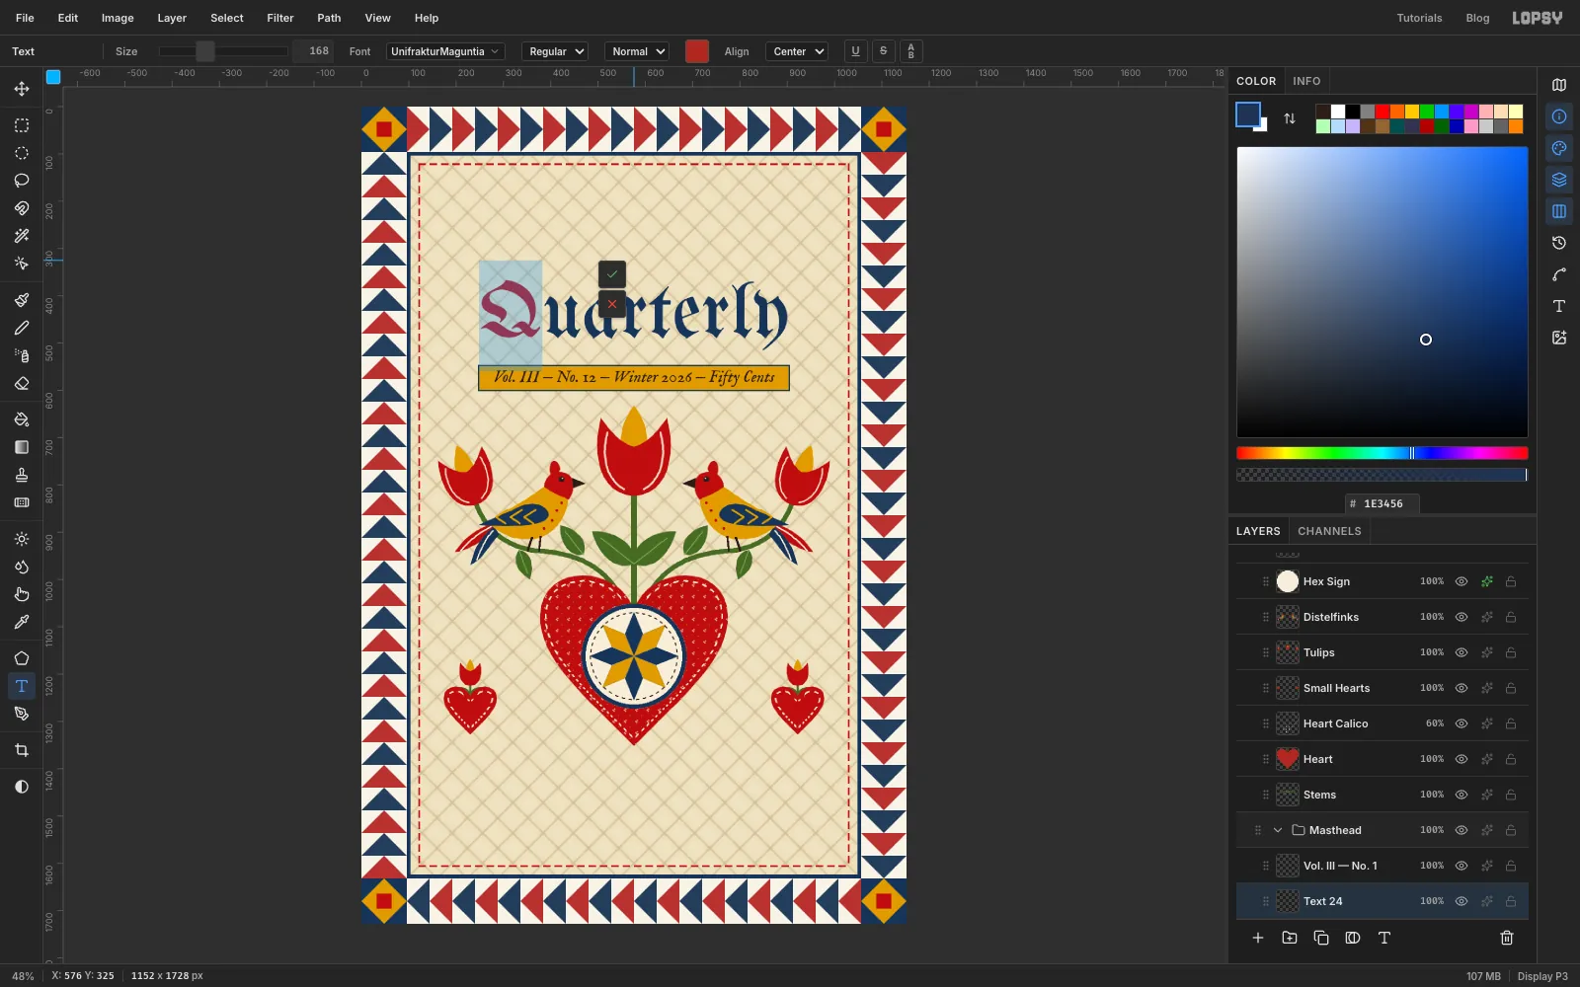Click the Lopsy logo
1580x987 pixels.
[x=1538, y=18]
